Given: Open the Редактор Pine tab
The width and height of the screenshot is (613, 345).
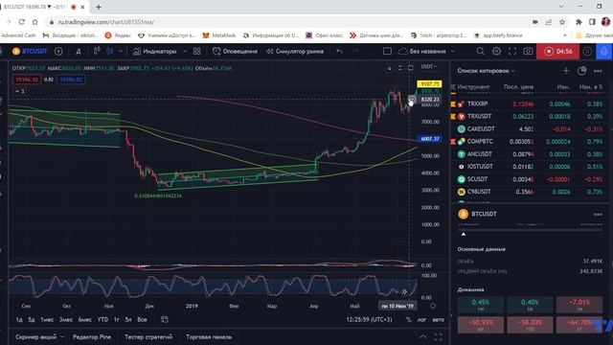Looking at the screenshot, I should click(x=92, y=336).
